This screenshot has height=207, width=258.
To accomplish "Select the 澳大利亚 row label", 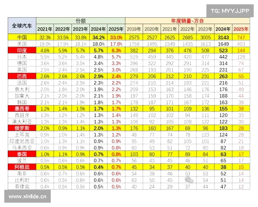I will [22, 122].
